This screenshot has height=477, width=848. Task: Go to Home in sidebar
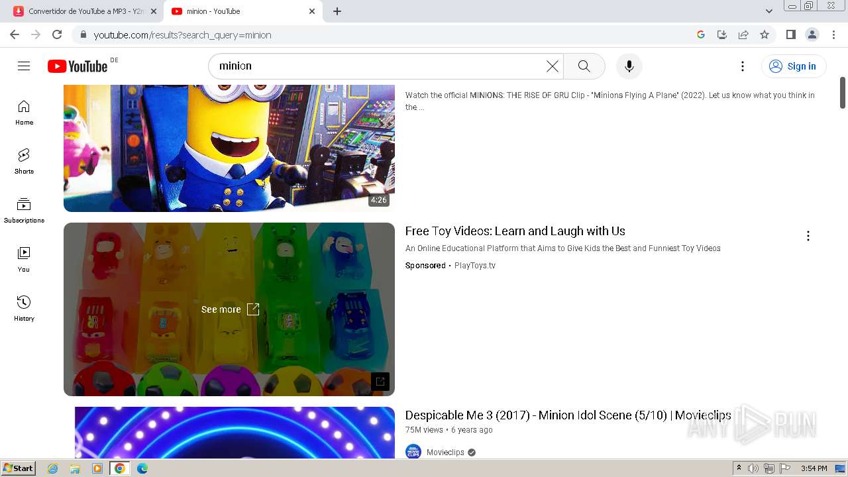coord(24,113)
